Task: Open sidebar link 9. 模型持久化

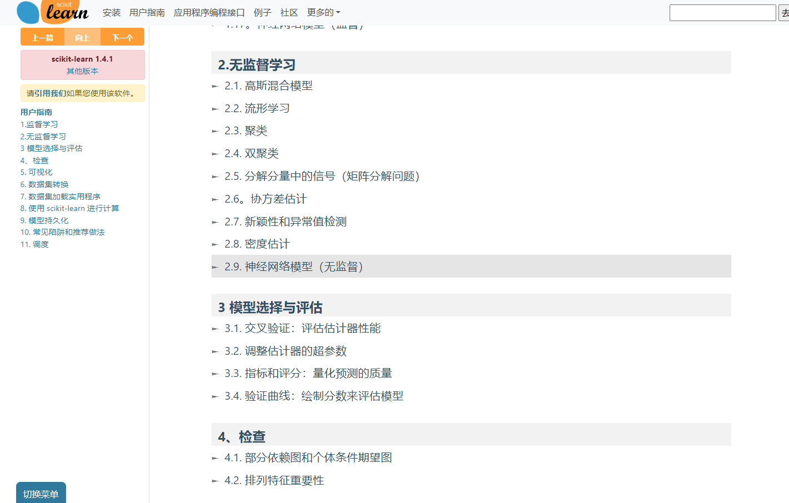Action: [x=45, y=220]
